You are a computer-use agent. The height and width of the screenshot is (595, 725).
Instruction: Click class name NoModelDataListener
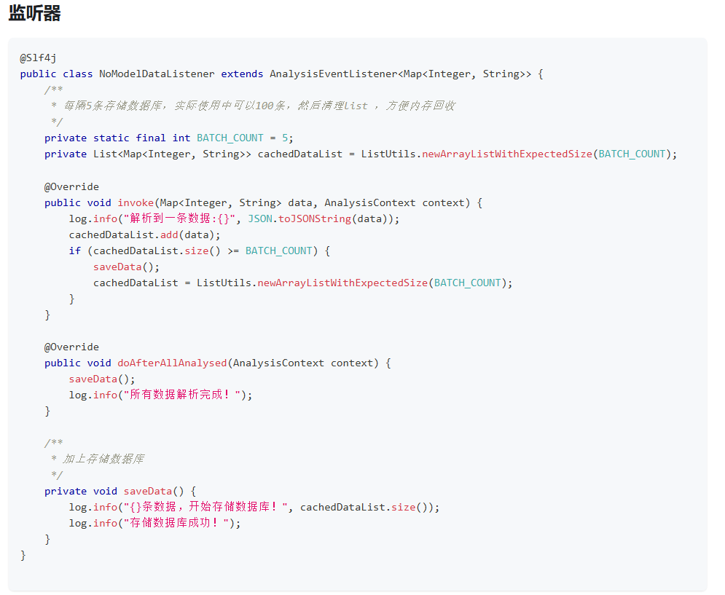pos(157,74)
